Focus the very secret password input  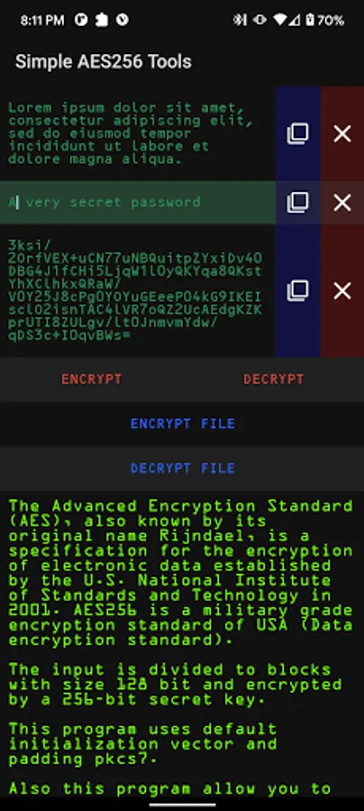tap(138, 202)
